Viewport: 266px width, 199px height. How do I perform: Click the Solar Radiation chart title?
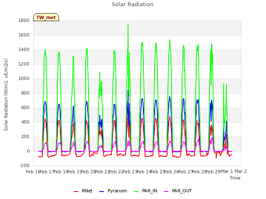[x=133, y=5]
